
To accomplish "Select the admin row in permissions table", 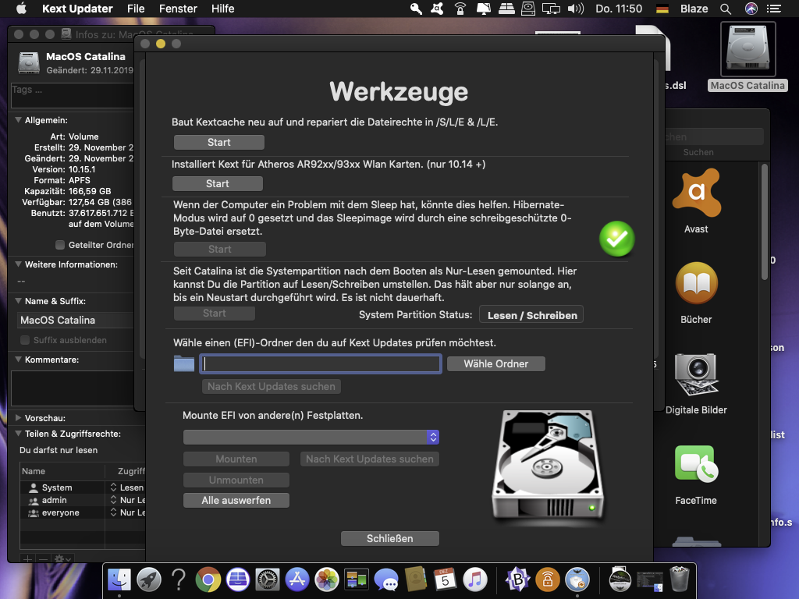I will pyautogui.click(x=83, y=500).
